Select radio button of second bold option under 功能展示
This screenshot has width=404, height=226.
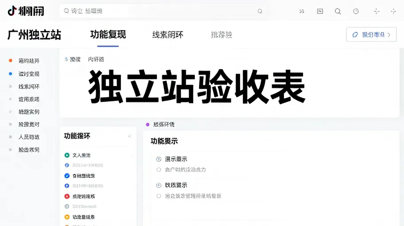coord(159,185)
